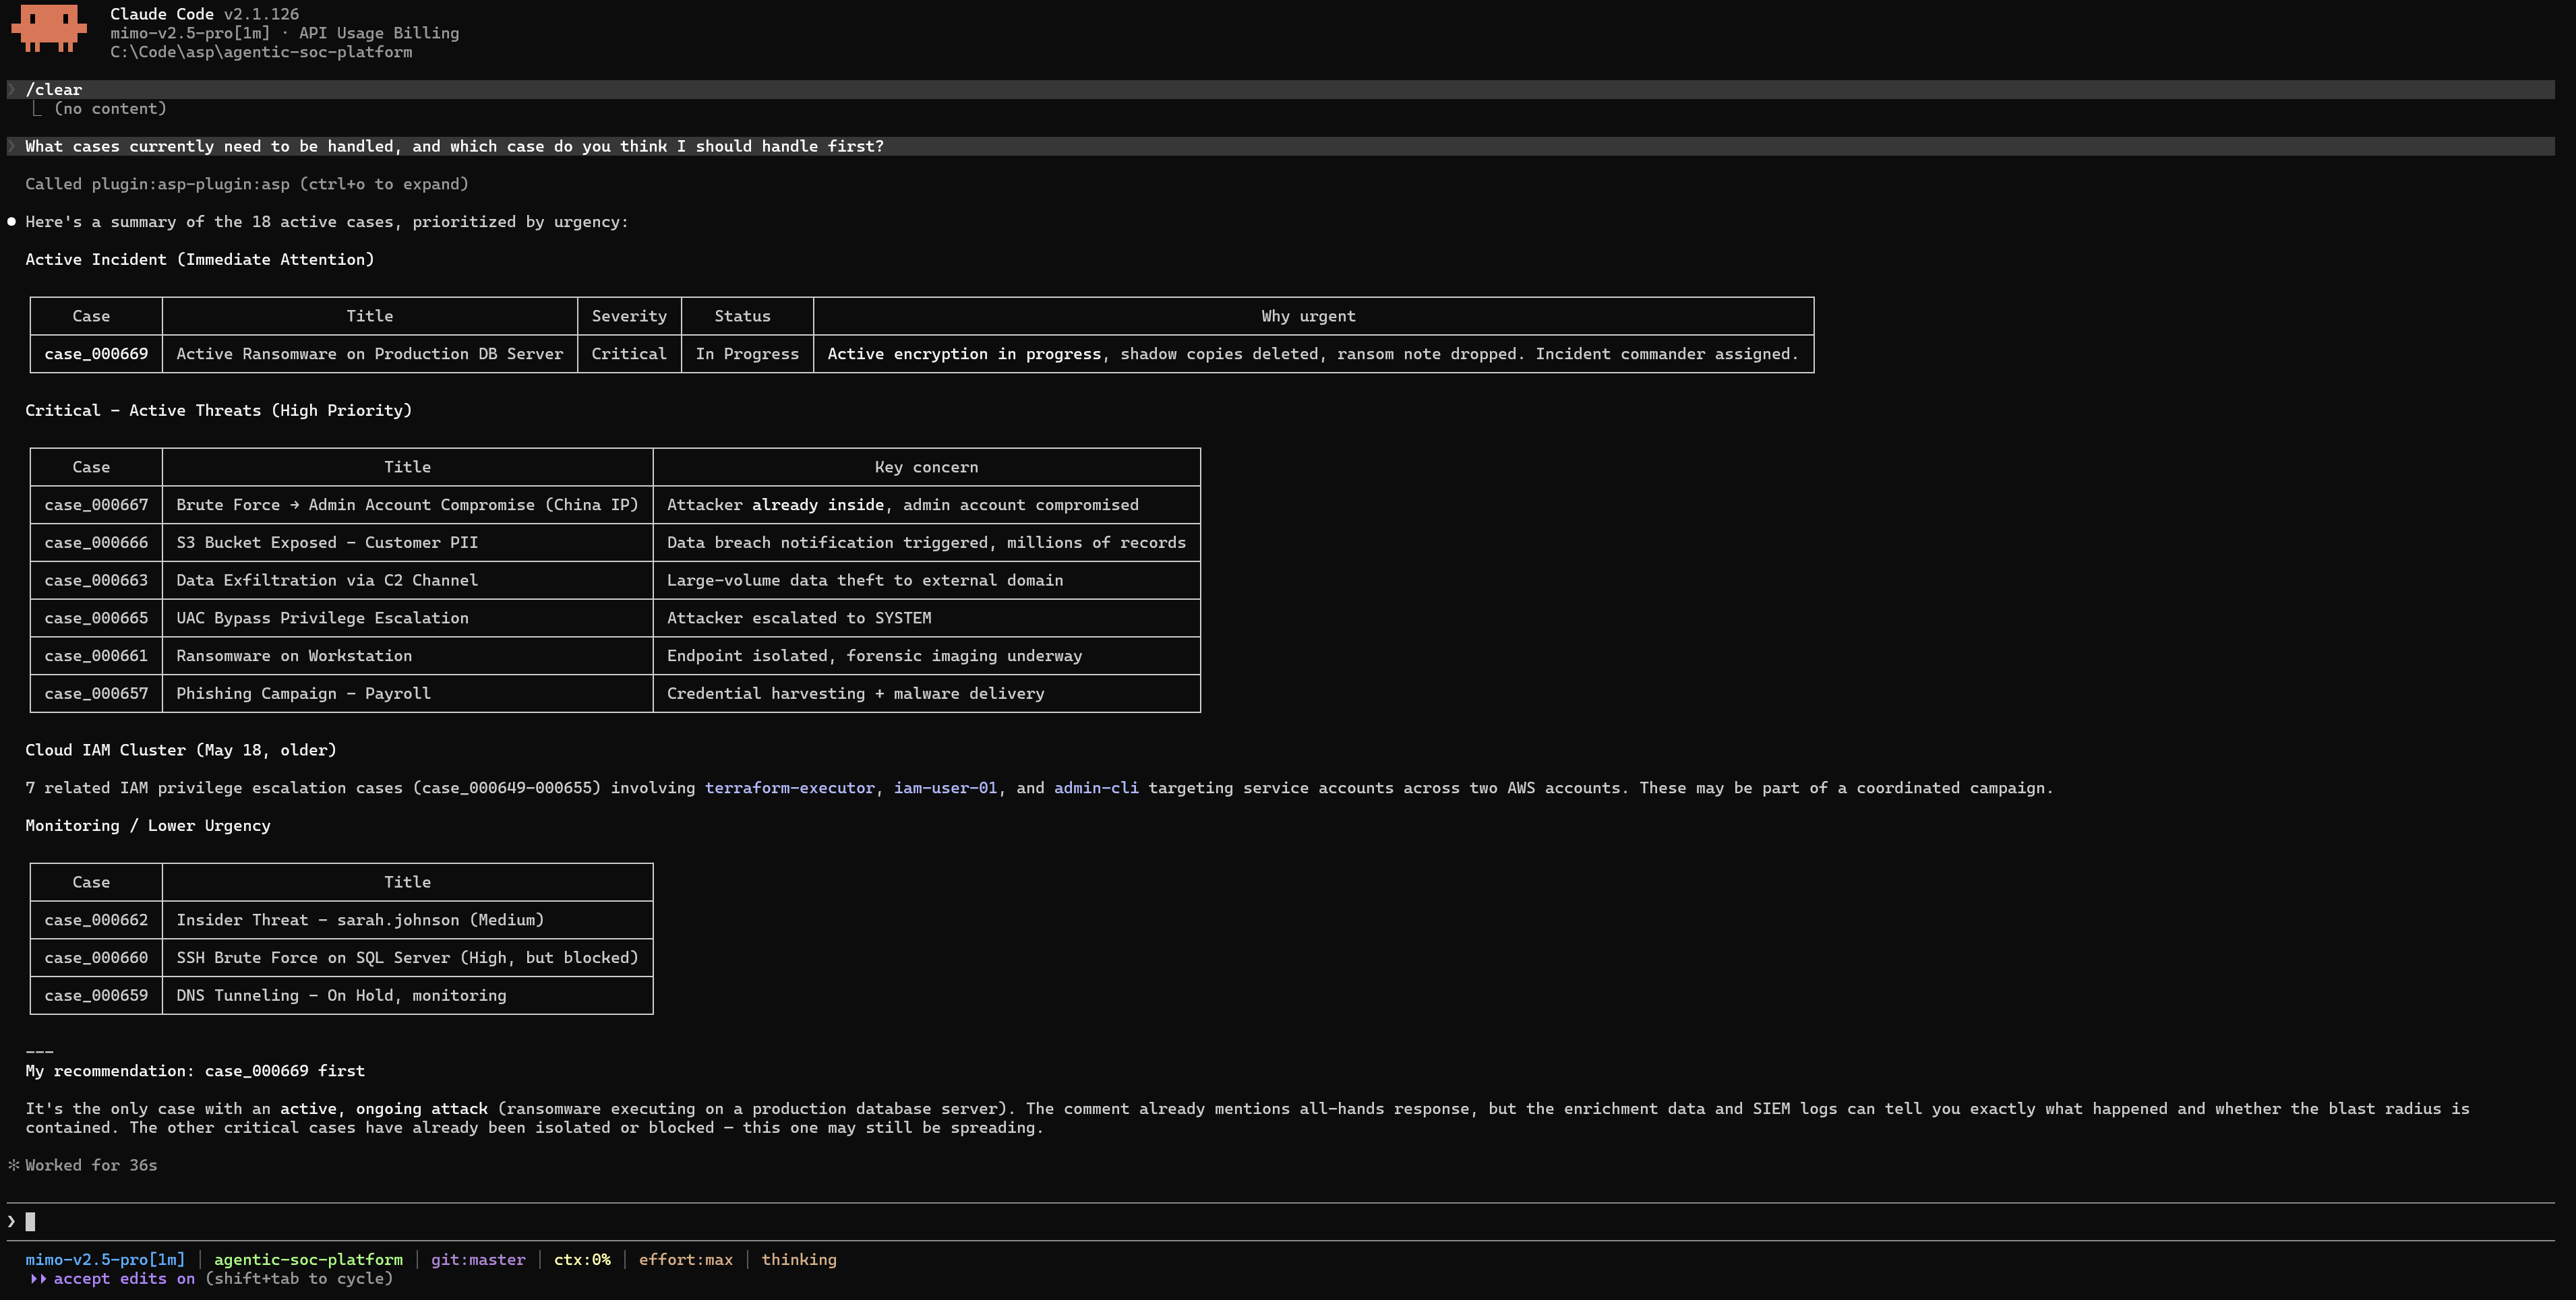Toggle the 'accept edits on' mode indicator

pyautogui.click(x=124, y=1279)
